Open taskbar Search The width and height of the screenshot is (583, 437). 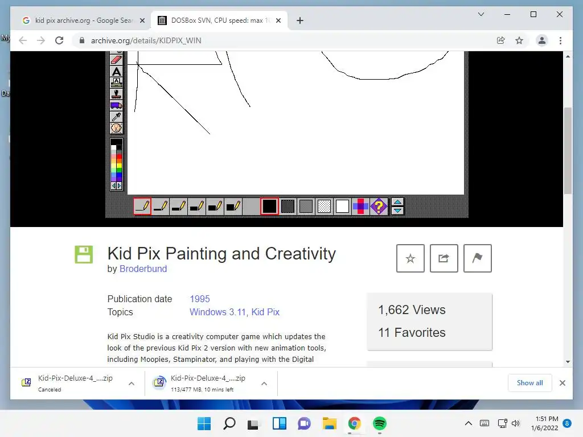tap(229, 423)
